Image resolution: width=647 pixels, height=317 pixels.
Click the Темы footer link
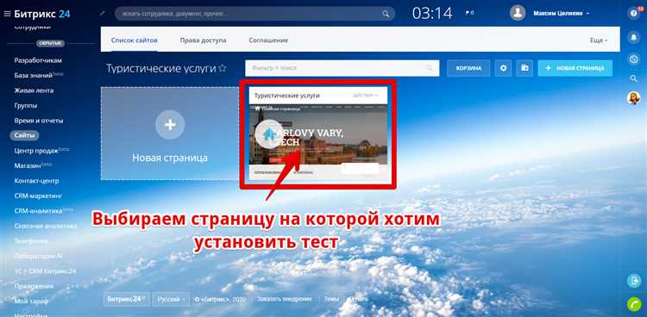coord(331,299)
